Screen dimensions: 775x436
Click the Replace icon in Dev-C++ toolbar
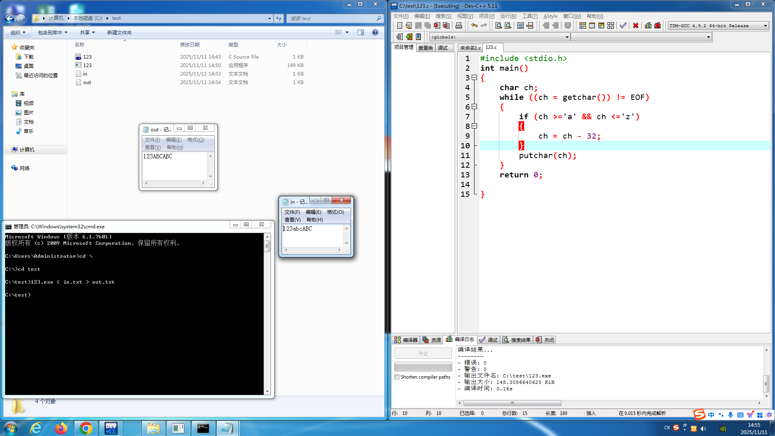[x=508, y=25]
